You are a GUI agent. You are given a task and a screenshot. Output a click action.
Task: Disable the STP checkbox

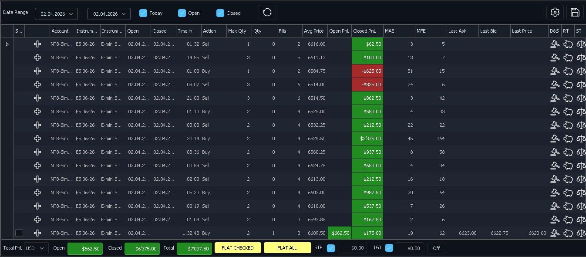[331, 248]
